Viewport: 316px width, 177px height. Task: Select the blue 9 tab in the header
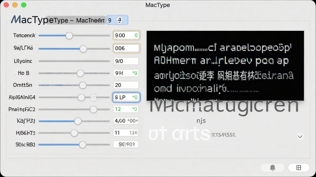tap(117, 20)
